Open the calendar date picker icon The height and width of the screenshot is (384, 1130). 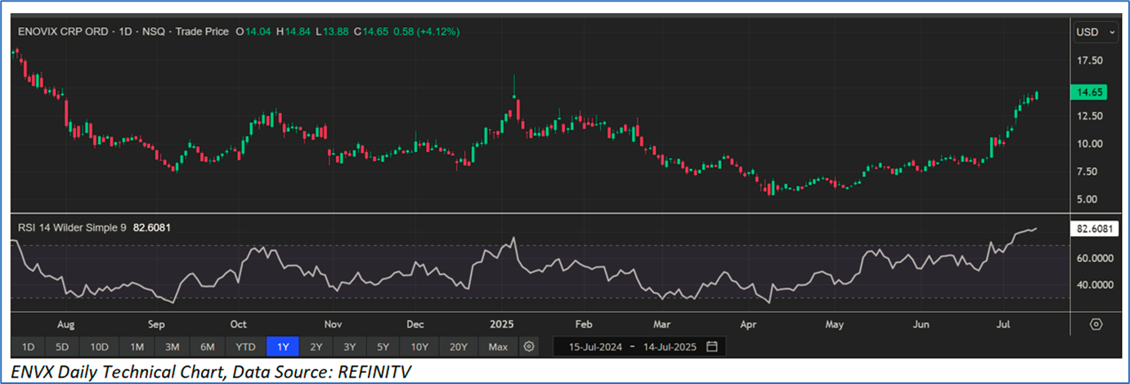pyautogui.click(x=711, y=346)
